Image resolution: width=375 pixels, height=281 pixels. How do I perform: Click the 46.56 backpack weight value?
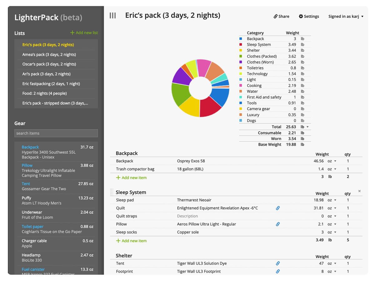319,161
